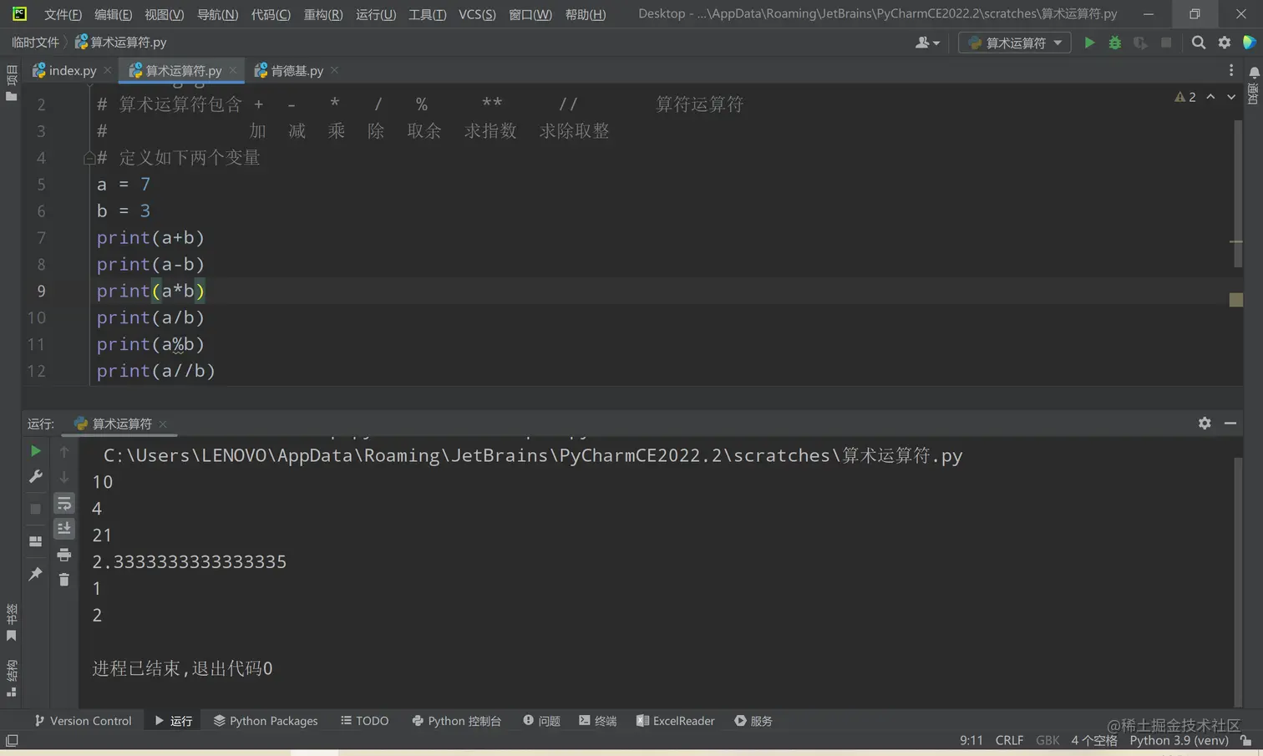
Task: Open Run panel options gear
Action: 1205,424
